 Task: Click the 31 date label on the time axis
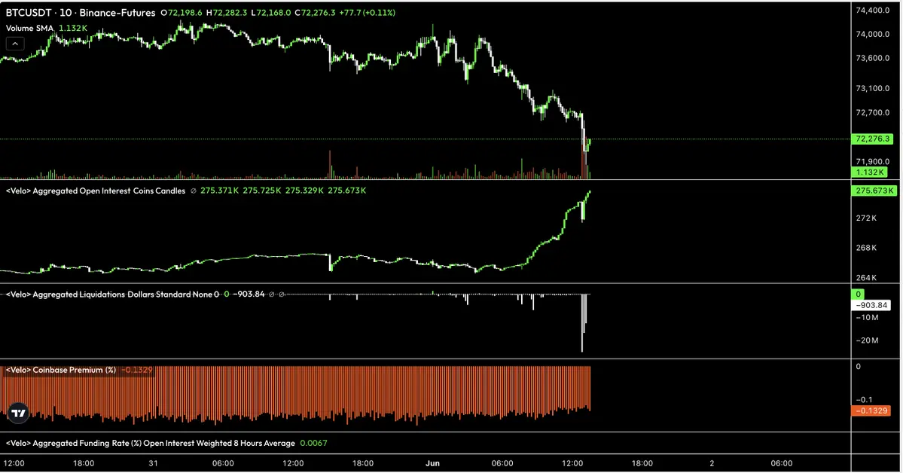point(153,463)
